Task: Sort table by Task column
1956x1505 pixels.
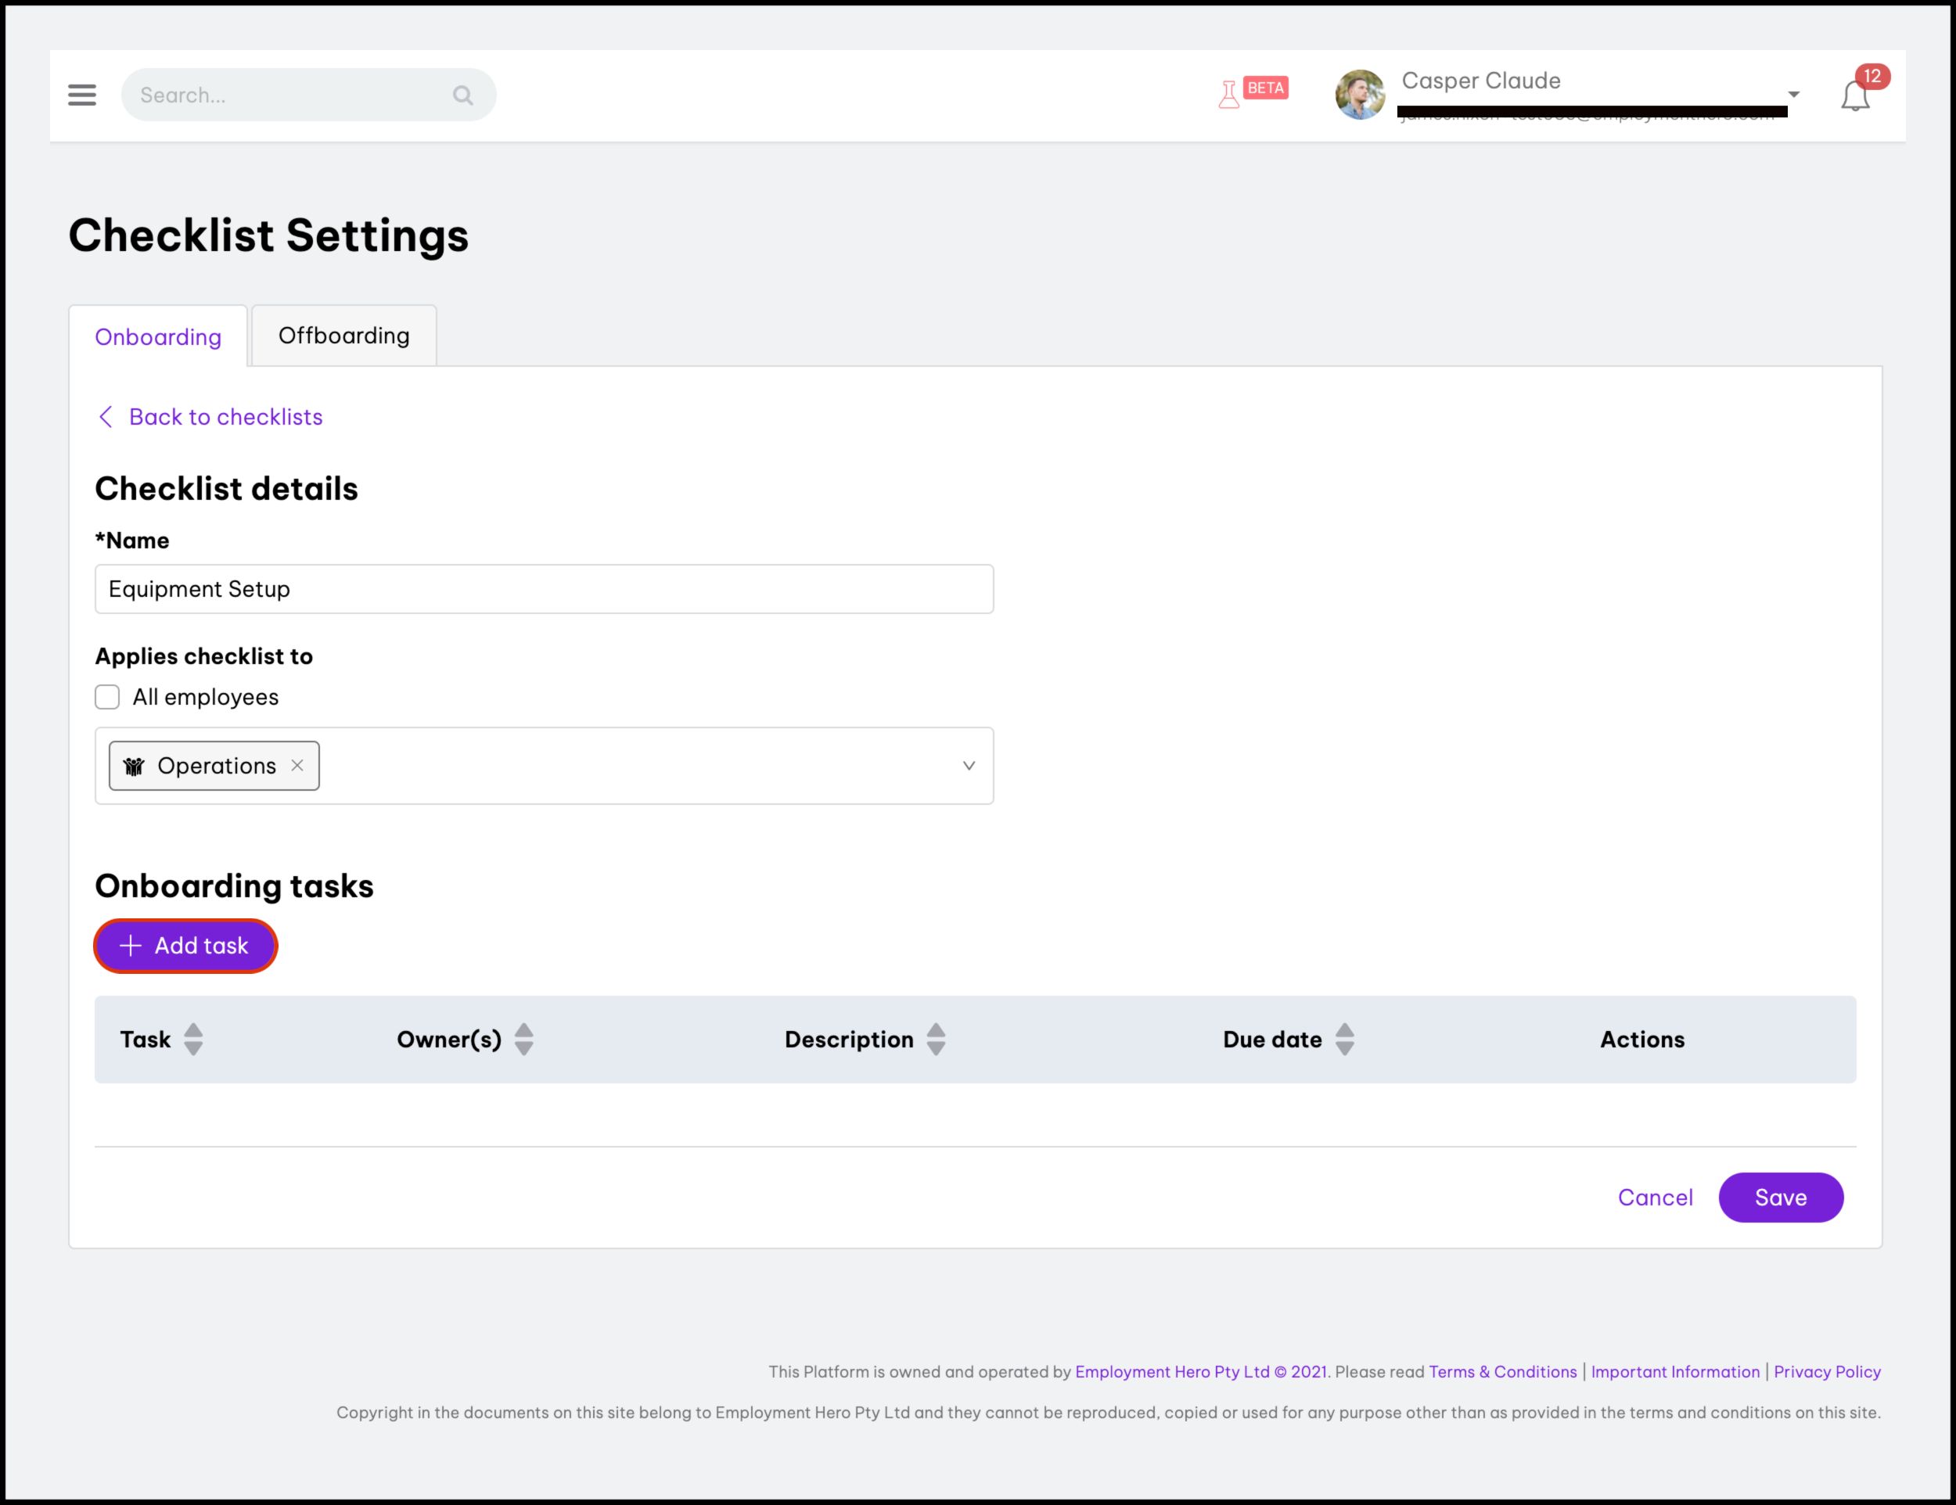Action: pos(193,1040)
